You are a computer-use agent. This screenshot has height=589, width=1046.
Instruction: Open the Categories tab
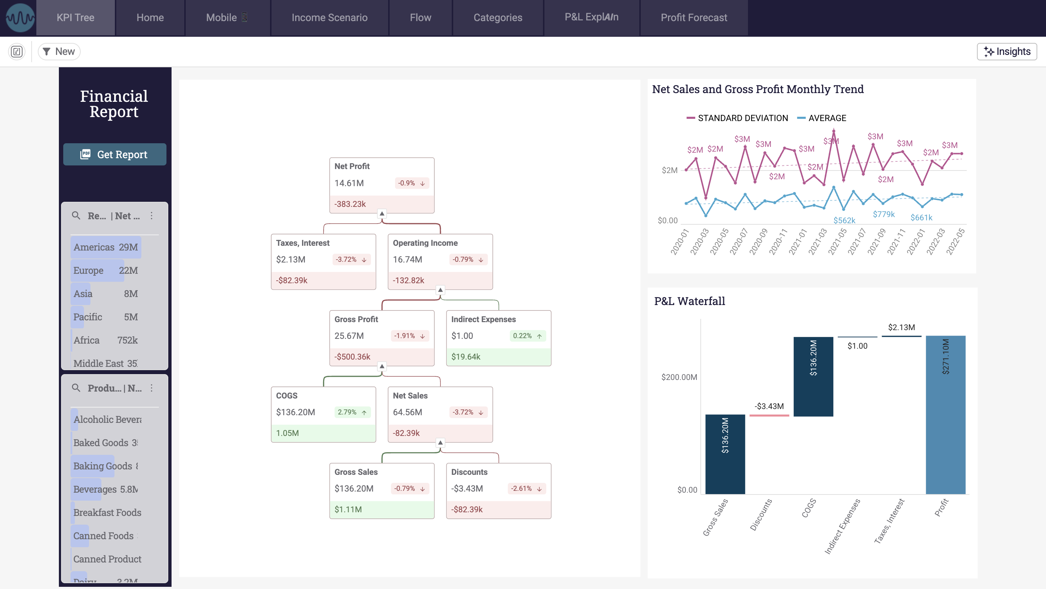[498, 17]
